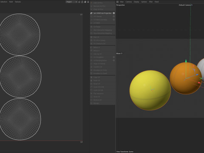The image size is (204, 153).
Task: Click the red X axis arrow handle
Action: click(x=199, y=82)
